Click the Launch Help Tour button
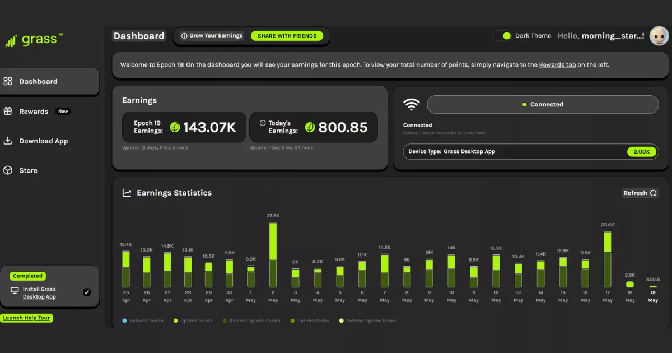The image size is (672, 353). (26, 318)
